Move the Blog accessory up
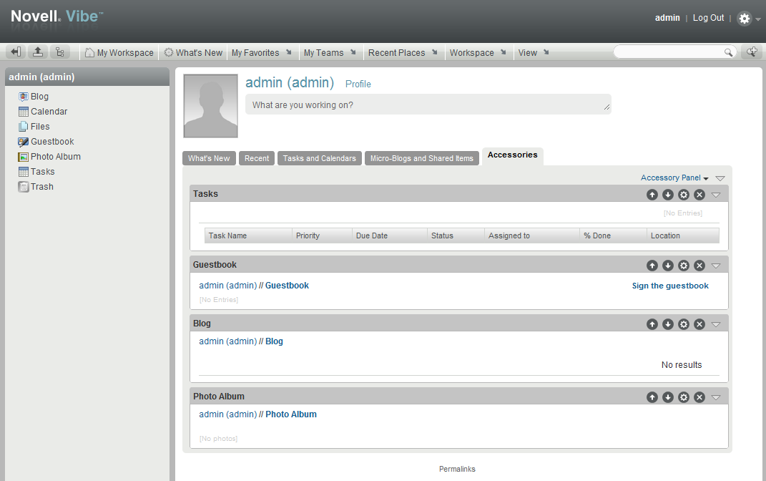The image size is (766, 481). tap(652, 324)
